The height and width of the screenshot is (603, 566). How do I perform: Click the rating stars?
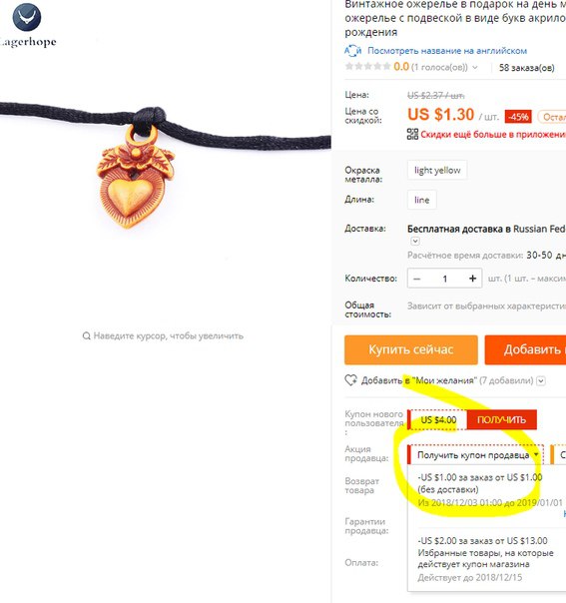[368, 67]
